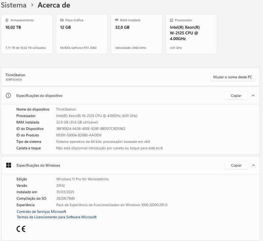This screenshot has height=241, width=263.
Task: Click the processor chip icon beside Processador
Action: tap(171, 20)
